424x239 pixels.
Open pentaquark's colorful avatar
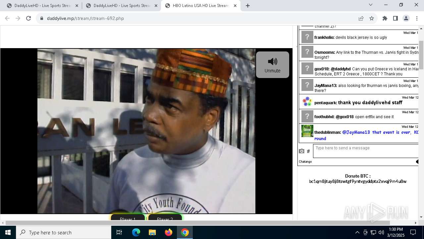[307, 102]
